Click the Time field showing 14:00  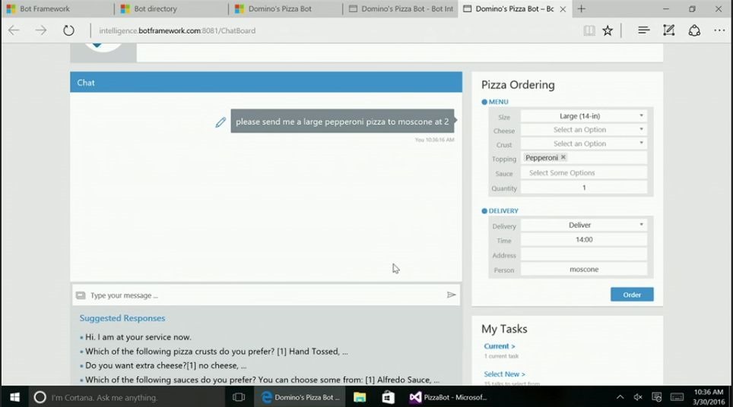(x=584, y=240)
